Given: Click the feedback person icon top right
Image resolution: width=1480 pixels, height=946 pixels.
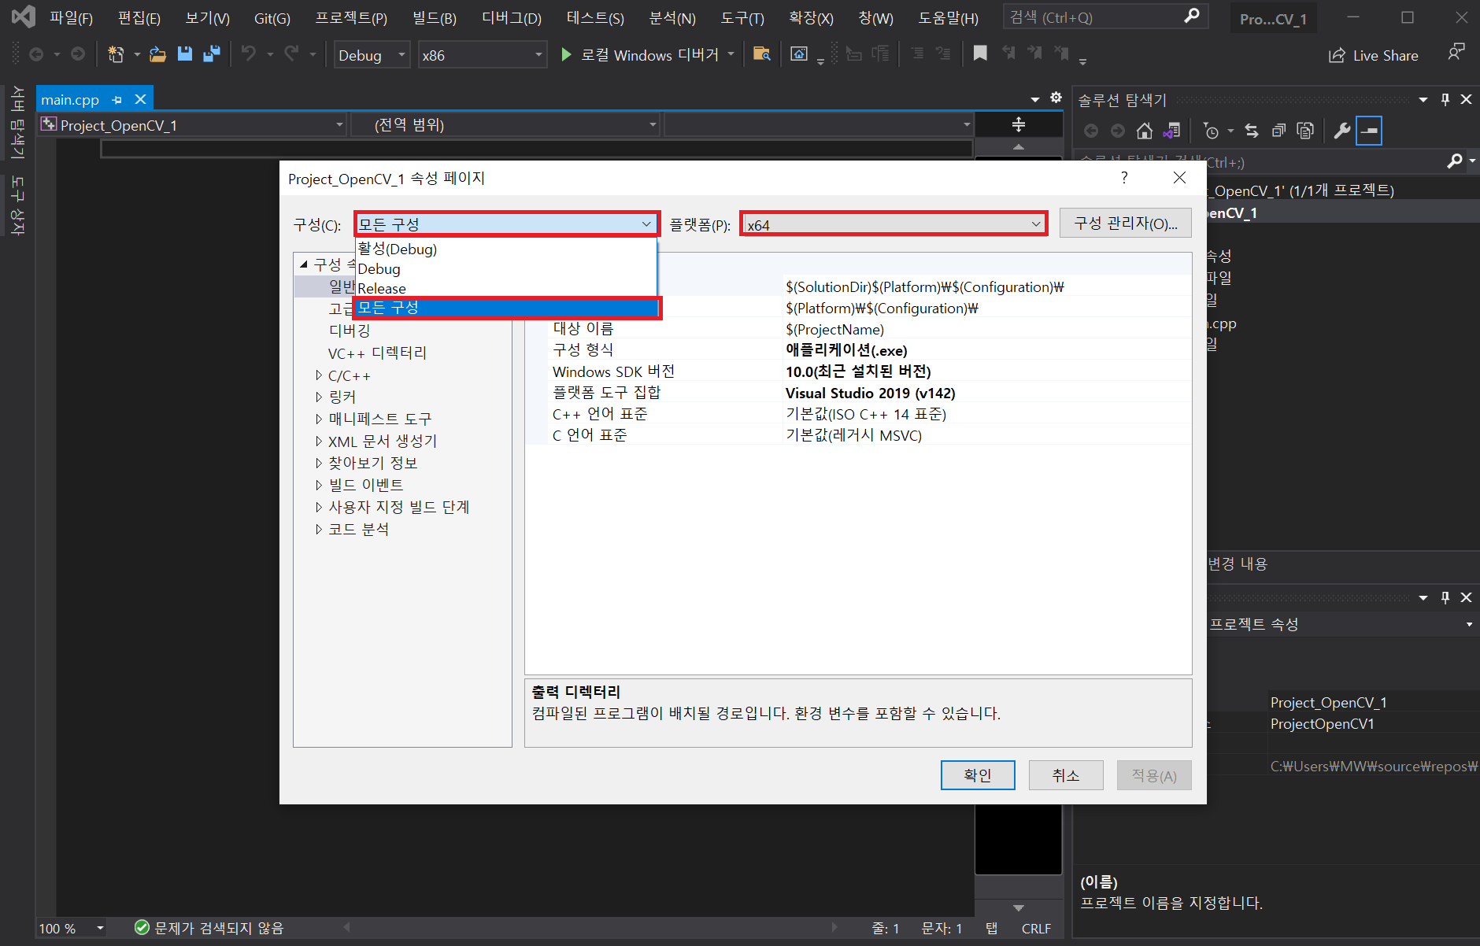Looking at the screenshot, I should (1456, 53).
